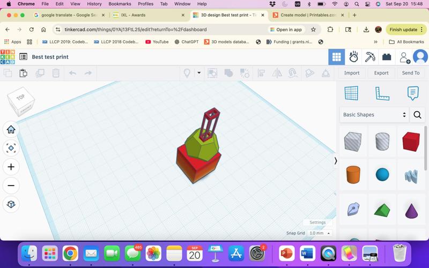
Task: Toggle orthographic perspective view cube button
Action: click(11, 204)
